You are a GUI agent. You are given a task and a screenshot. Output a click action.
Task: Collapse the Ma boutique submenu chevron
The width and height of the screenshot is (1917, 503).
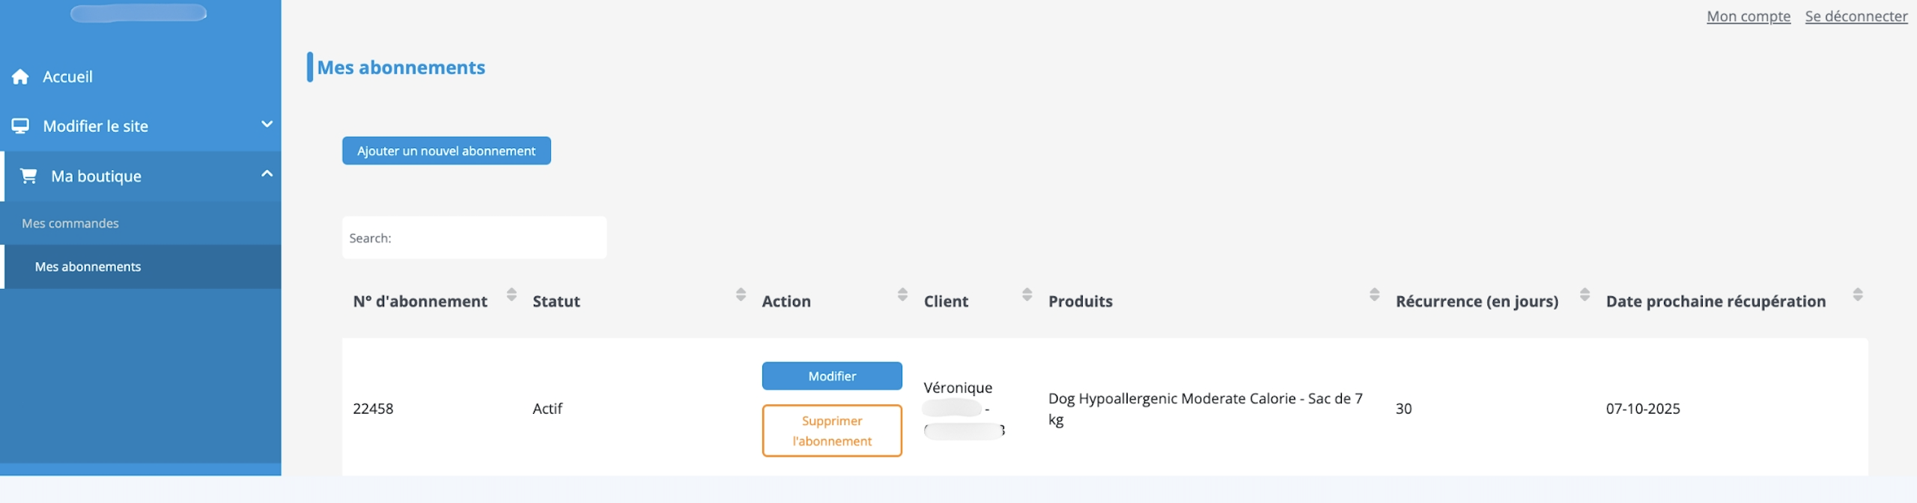pyautogui.click(x=267, y=174)
